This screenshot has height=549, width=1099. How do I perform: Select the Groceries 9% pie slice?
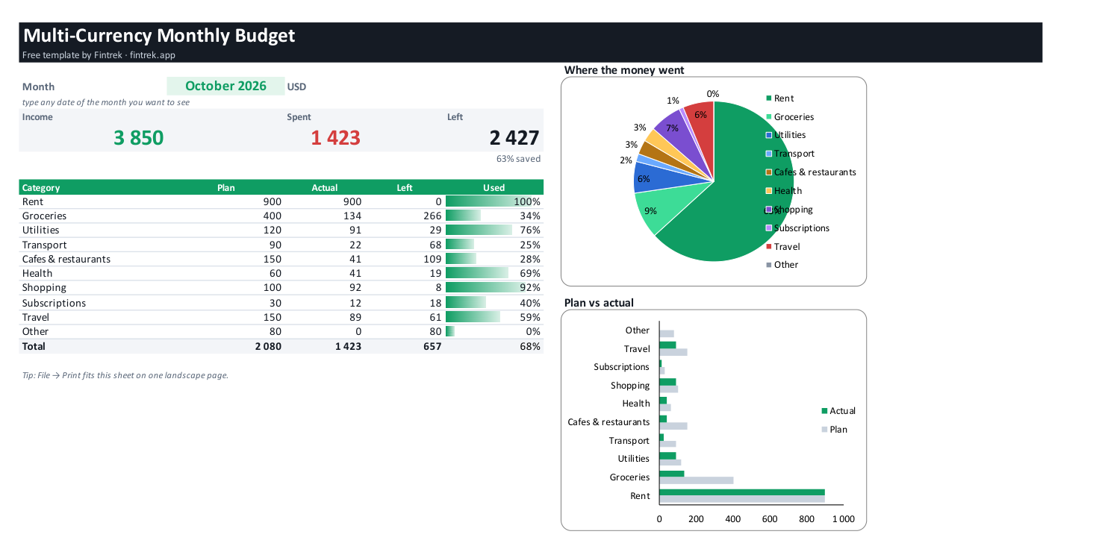pos(659,209)
